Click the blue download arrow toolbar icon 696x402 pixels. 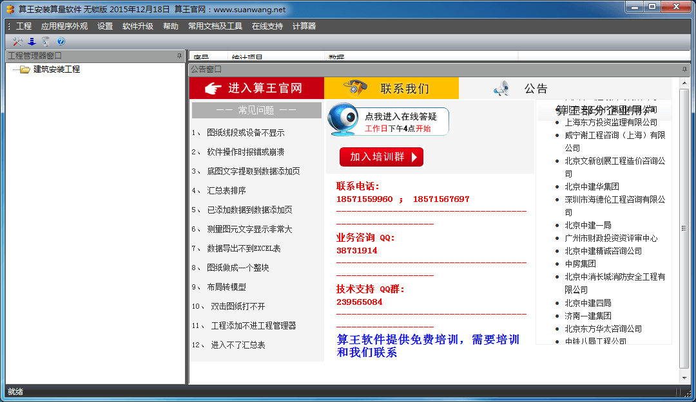(32, 42)
